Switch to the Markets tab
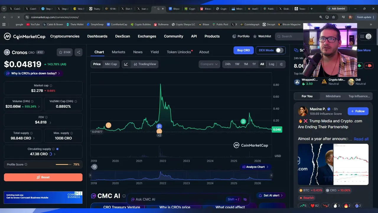Screen dimensions: 378x213 118,52
